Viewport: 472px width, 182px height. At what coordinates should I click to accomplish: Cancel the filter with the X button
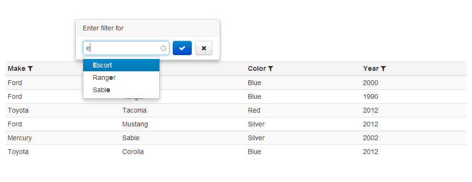click(204, 48)
